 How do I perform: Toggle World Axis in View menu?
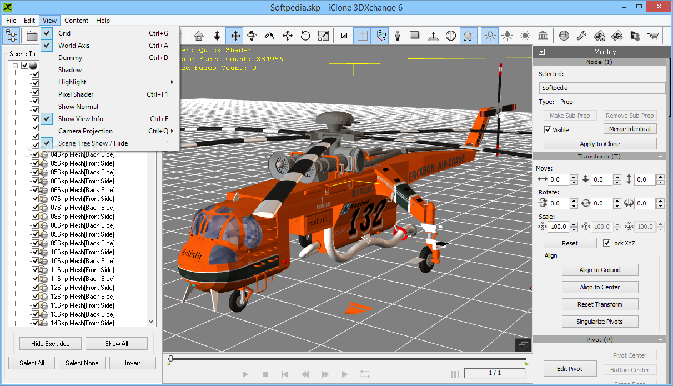[x=110, y=46]
